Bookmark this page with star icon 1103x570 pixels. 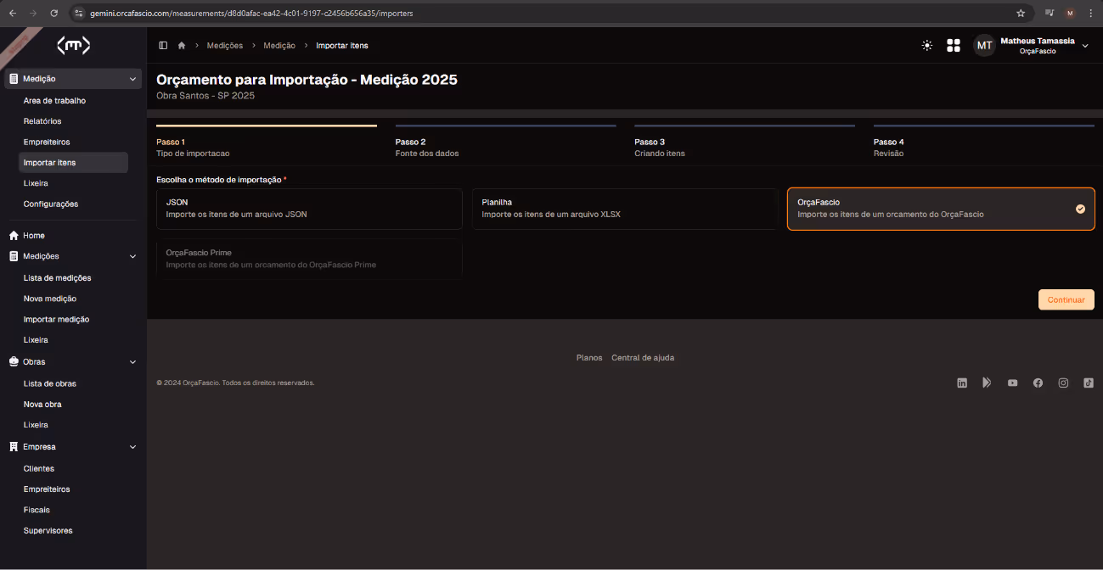1021,13
